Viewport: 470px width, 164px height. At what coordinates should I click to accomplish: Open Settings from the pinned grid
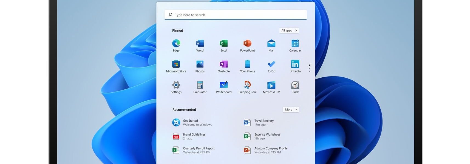176,87
